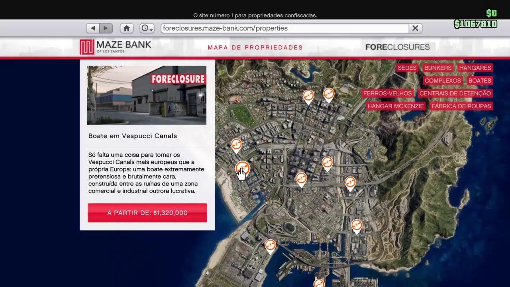Focus the foreclosures.maze-bank.com address field
510x287 pixels.
coord(285,28)
